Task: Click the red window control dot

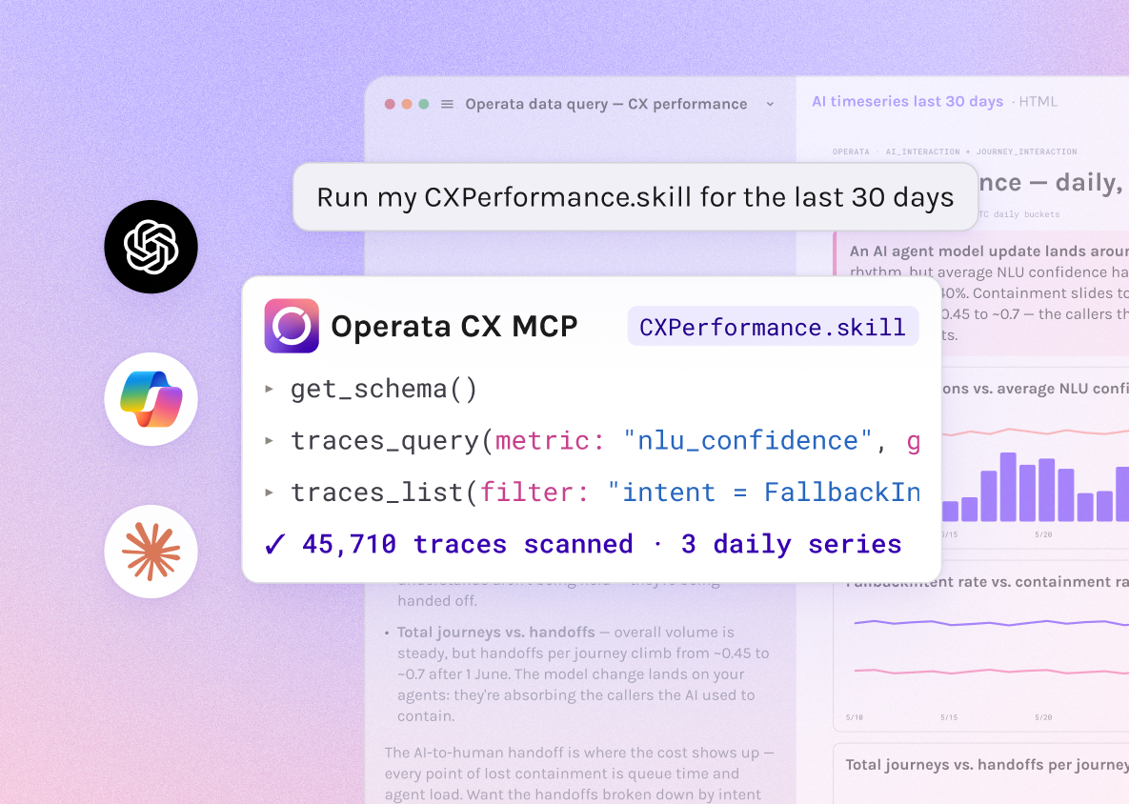Action: pos(390,105)
